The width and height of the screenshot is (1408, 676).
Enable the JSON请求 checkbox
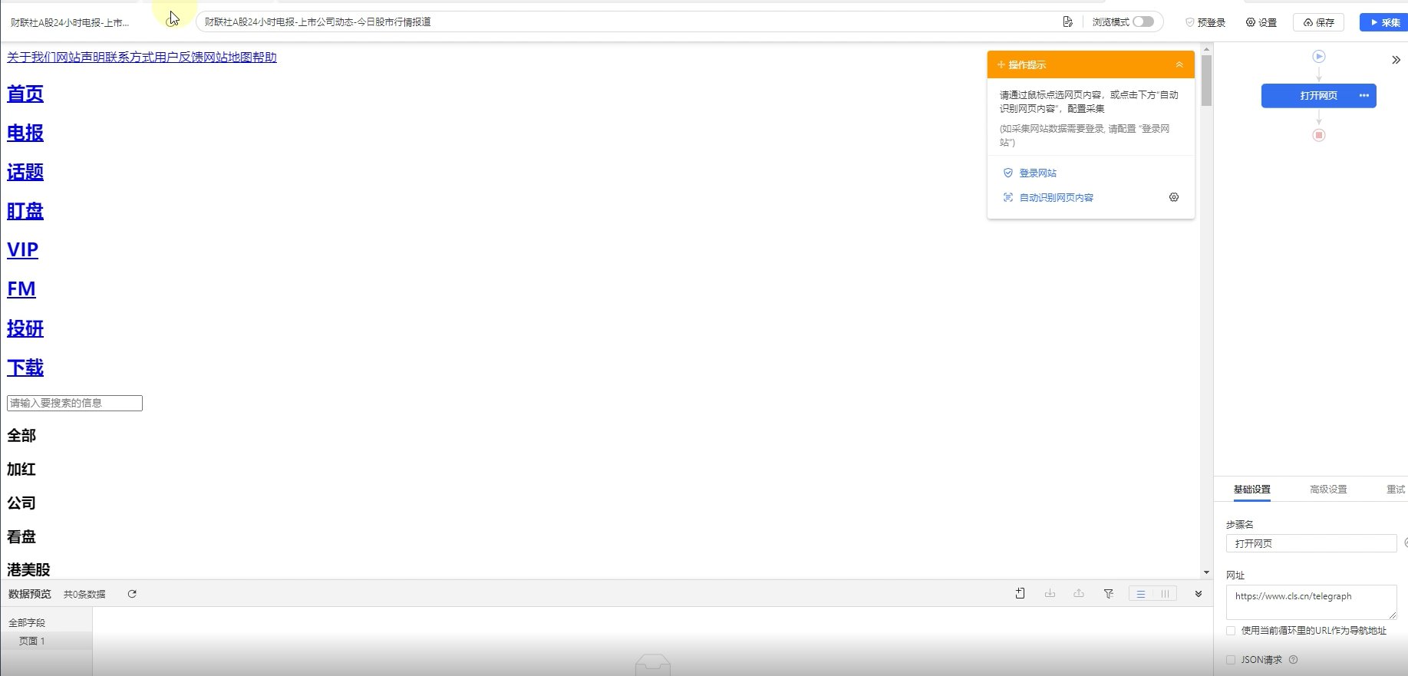1231,660
